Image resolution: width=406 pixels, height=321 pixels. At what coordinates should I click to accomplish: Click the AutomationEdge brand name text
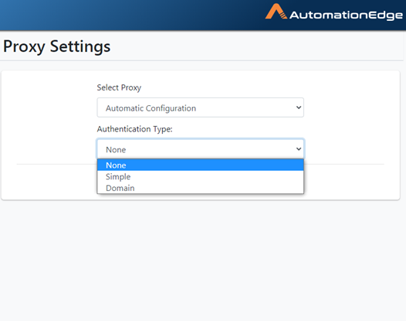347,15
